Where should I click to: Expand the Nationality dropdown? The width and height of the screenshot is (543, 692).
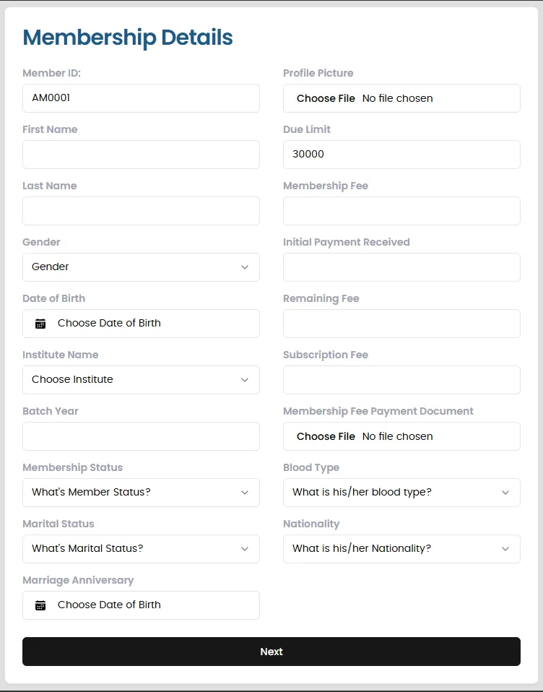(401, 549)
